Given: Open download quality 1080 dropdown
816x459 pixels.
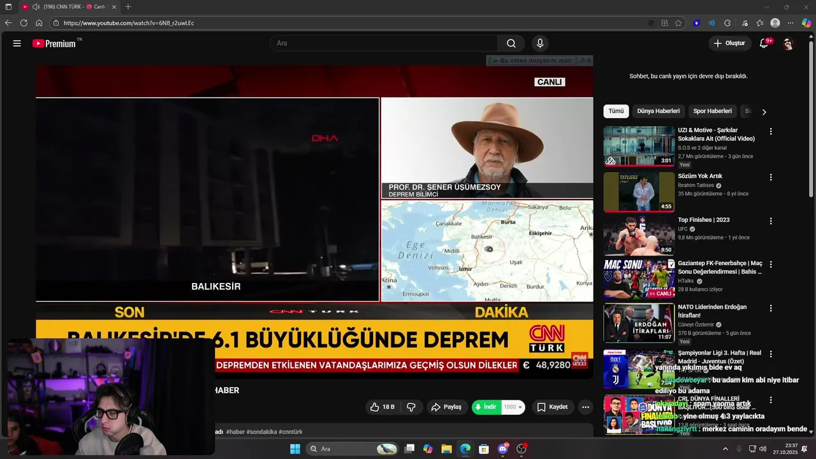Looking at the screenshot, I should [x=513, y=407].
